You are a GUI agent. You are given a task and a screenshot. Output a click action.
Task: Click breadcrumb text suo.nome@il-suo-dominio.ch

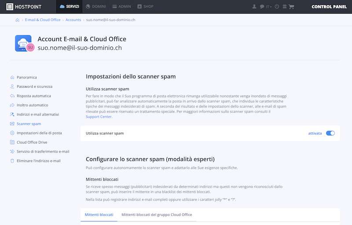[111, 20]
